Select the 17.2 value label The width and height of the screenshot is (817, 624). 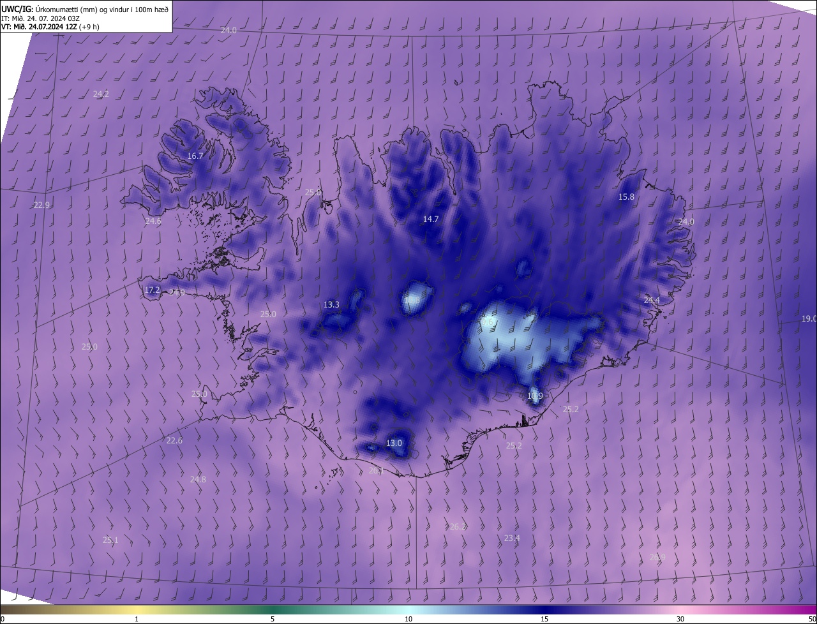pyautogui.click(x=152, y=290)
